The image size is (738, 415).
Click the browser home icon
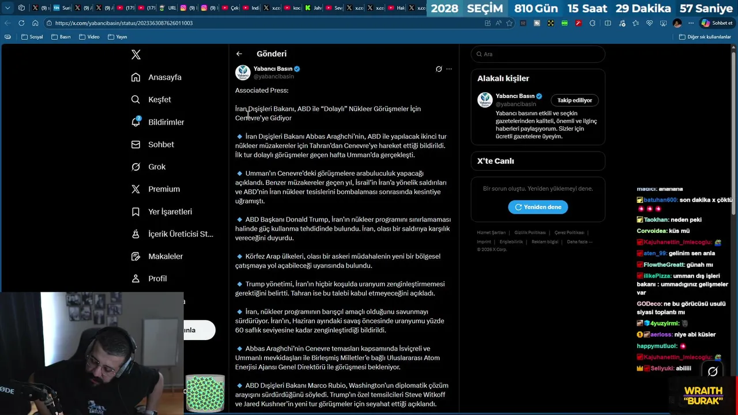tap(35, 23)
